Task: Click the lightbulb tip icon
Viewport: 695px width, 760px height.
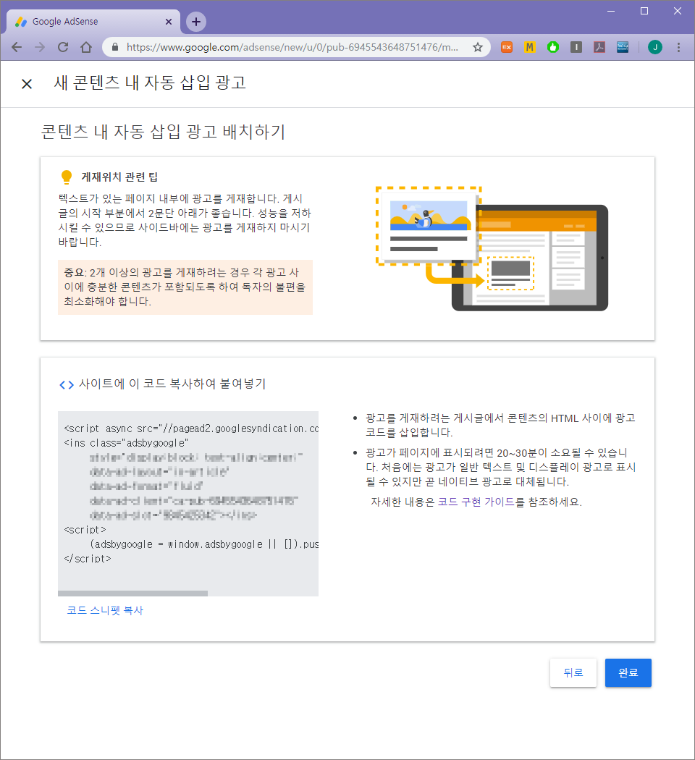Action: (67, 177)
